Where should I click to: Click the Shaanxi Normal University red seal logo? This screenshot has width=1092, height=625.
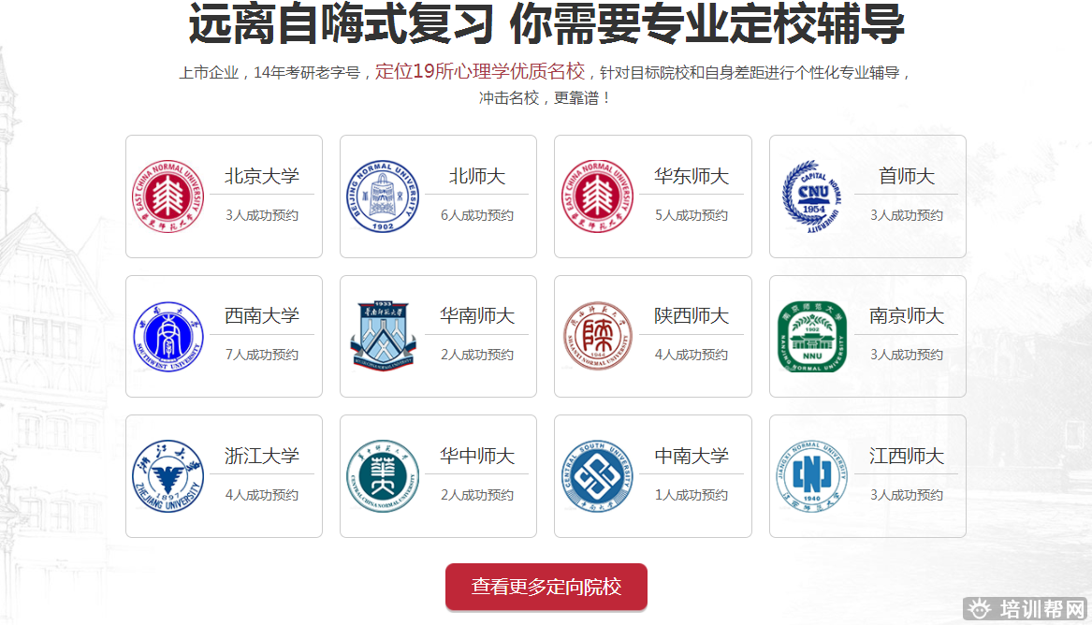[x=597, y=337]
